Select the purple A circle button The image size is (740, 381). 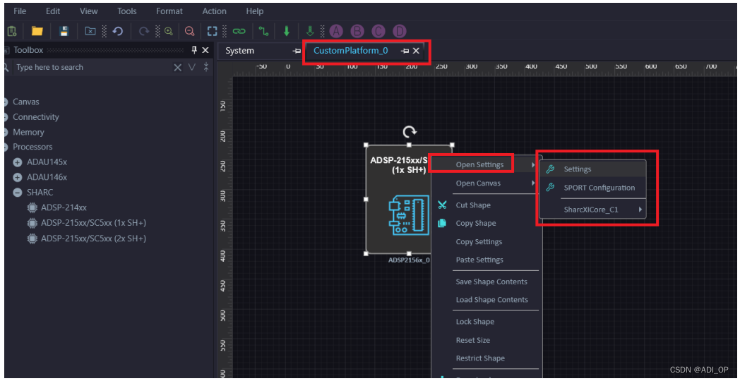tap(336, 31)
